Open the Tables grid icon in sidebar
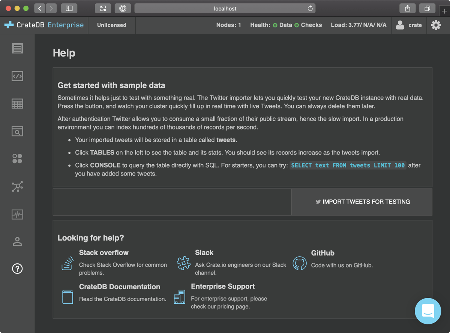This screenshot has width=450, height=333. pos(17,103)
